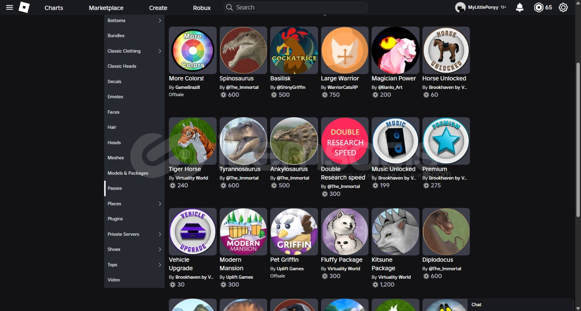Visit creator GameBrazill link
The width and height of the screenshot is (581, 311).
tap(188, 87)
